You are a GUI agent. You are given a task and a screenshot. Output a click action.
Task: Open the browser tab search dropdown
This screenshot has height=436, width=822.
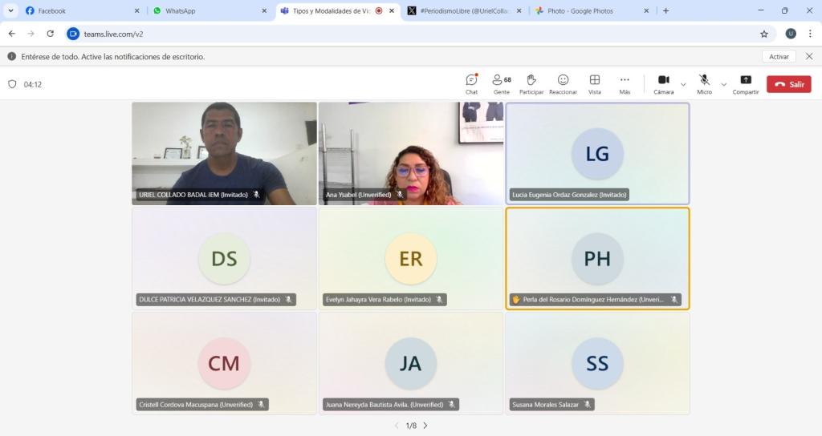coord(11,11)
